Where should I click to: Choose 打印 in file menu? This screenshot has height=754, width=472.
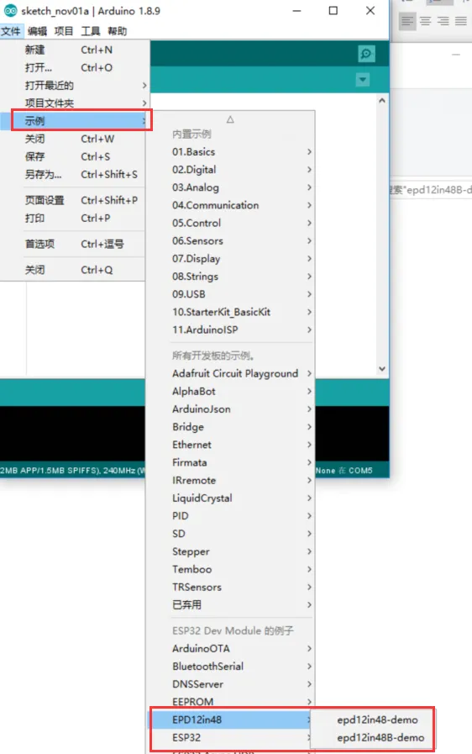(72, 218)
